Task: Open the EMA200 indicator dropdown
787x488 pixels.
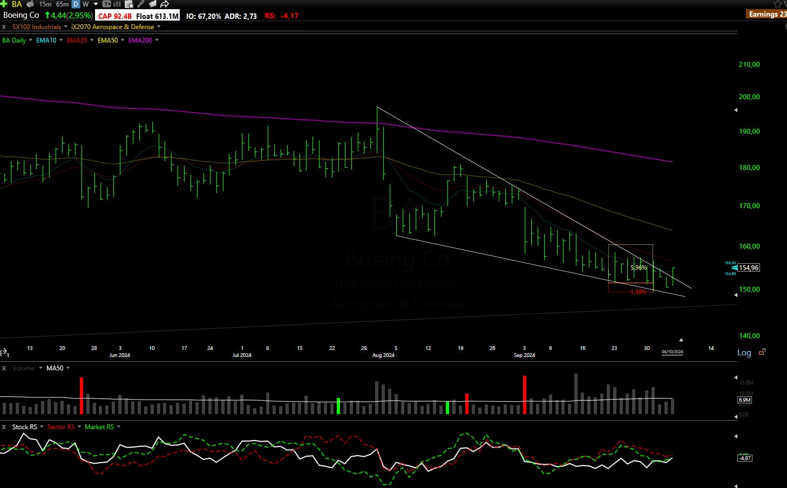Action: pos(157,40)
